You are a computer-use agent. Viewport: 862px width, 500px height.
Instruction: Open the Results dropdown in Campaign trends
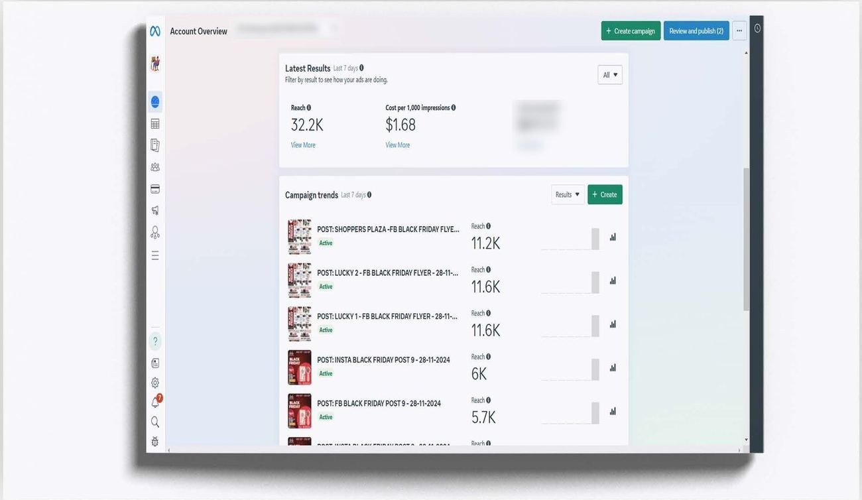[568, 194]
